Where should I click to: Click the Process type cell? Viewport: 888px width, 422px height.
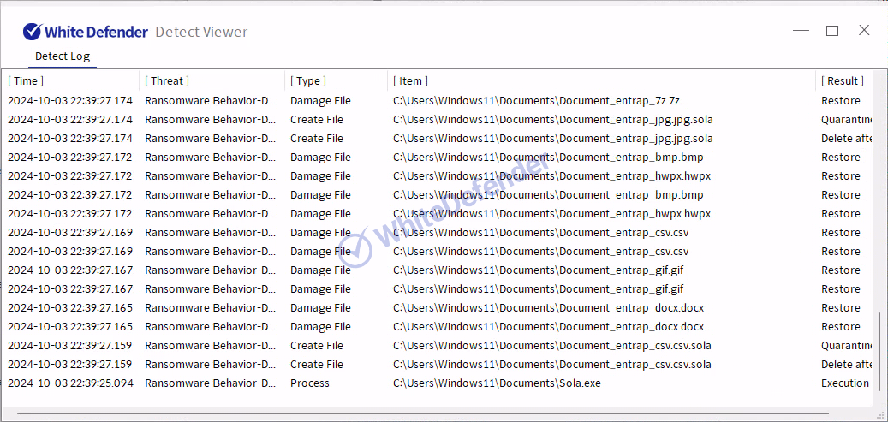tap(310, 383)
